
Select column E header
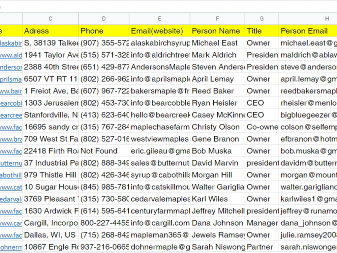(159, 19)
